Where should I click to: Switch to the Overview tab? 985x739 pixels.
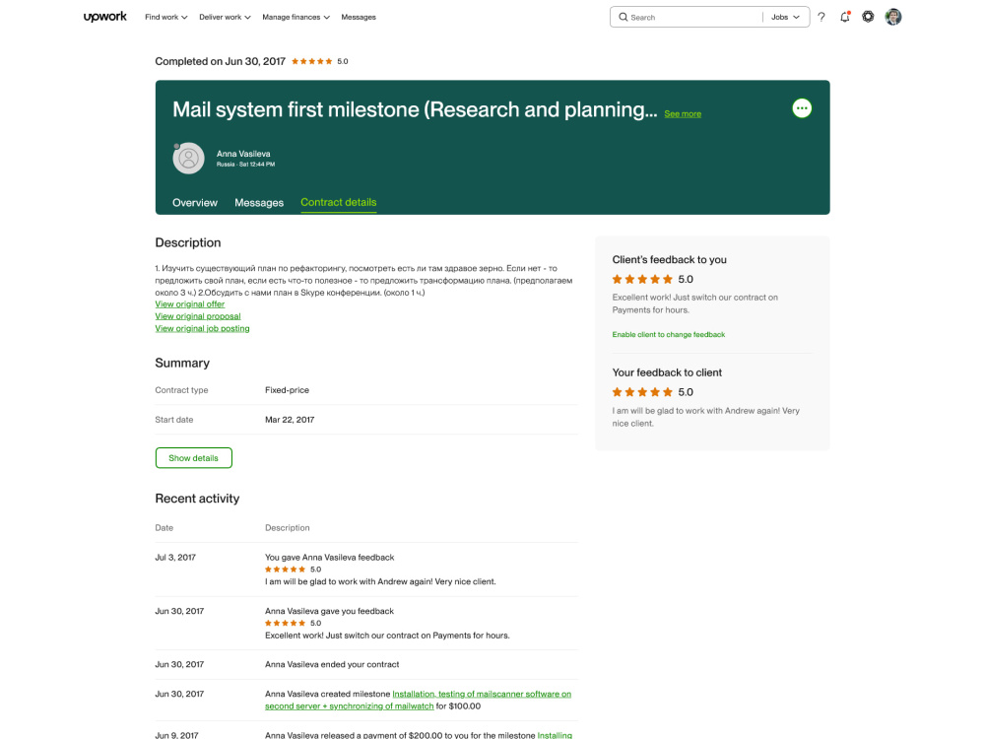pyautogui.click(x=195, y=202)
